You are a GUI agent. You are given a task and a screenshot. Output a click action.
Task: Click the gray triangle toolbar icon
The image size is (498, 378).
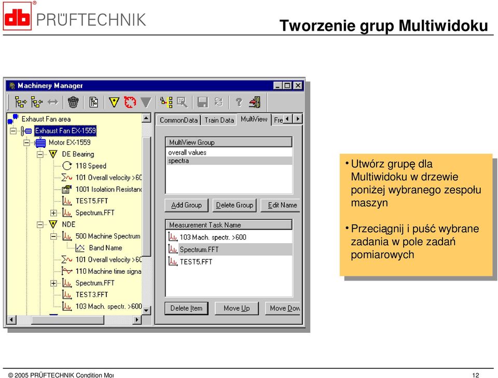tap(146, 103)
